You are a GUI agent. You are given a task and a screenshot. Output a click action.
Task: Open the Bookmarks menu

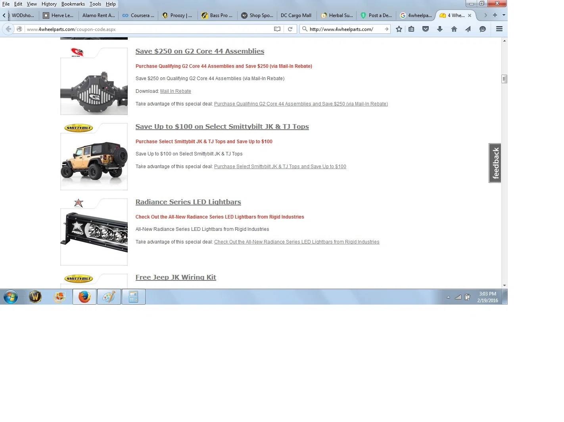(x=73, y=4)
